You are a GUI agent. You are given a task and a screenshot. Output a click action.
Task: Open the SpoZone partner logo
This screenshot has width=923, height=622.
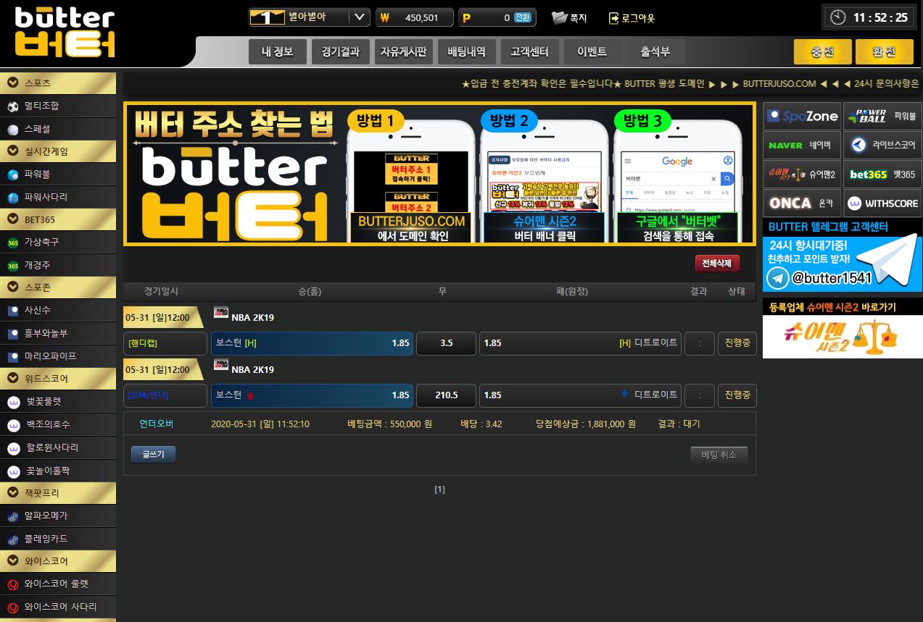(802, 116)
